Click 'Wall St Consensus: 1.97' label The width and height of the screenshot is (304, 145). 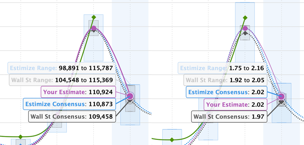(229, 117)
